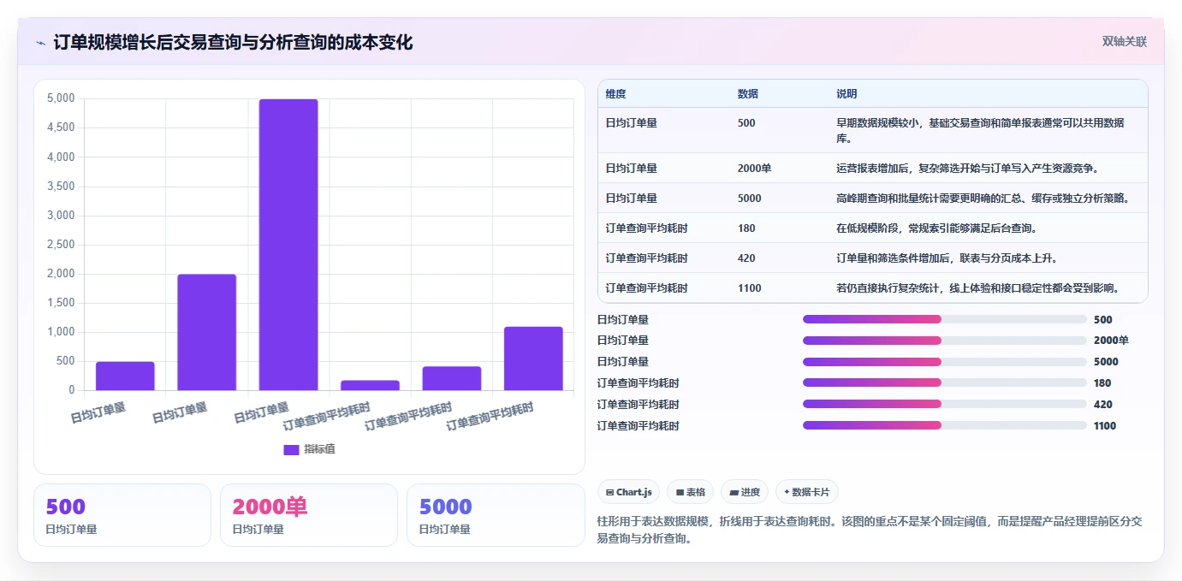Click the description starting 运营报表增加后
The width and height of the screenshot is (1182, 581).
tap(971, 169)
